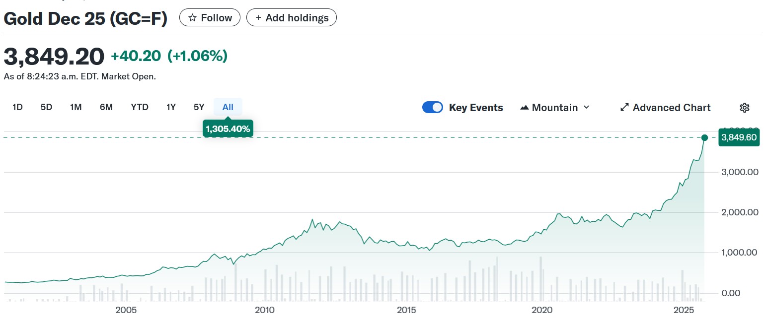
Task: Switch to 1M time range
Action: tap(76, 107)
